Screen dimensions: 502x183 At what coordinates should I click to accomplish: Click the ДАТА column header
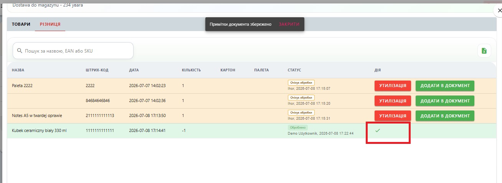pos(134,70)
